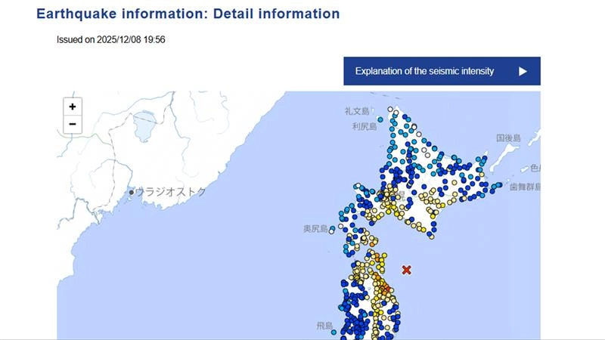Click the ウラジオストク map label
This screenshot has width=605, height=340.
[x=171, y=193]
